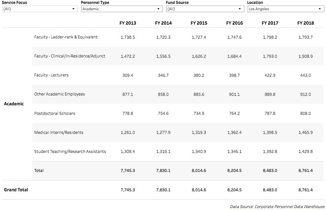
Task: Select the FY 2016 column header
Action: (x=234, y=23)
